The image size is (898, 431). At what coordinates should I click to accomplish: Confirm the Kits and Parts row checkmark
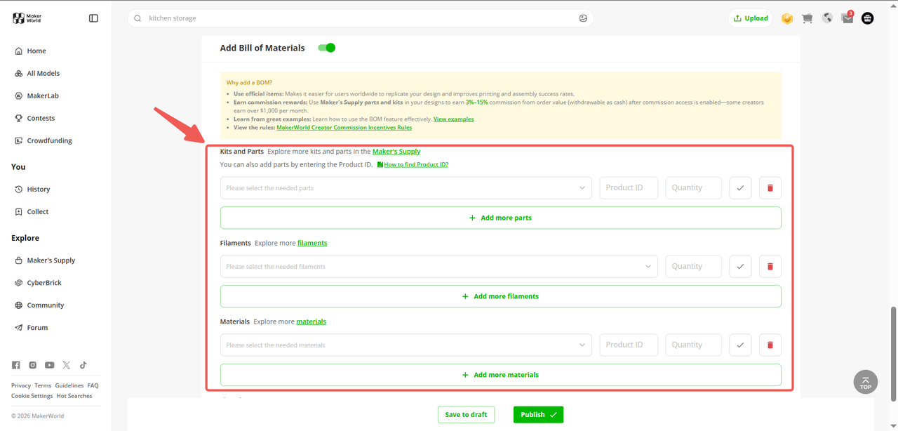(x=740, y=188)
